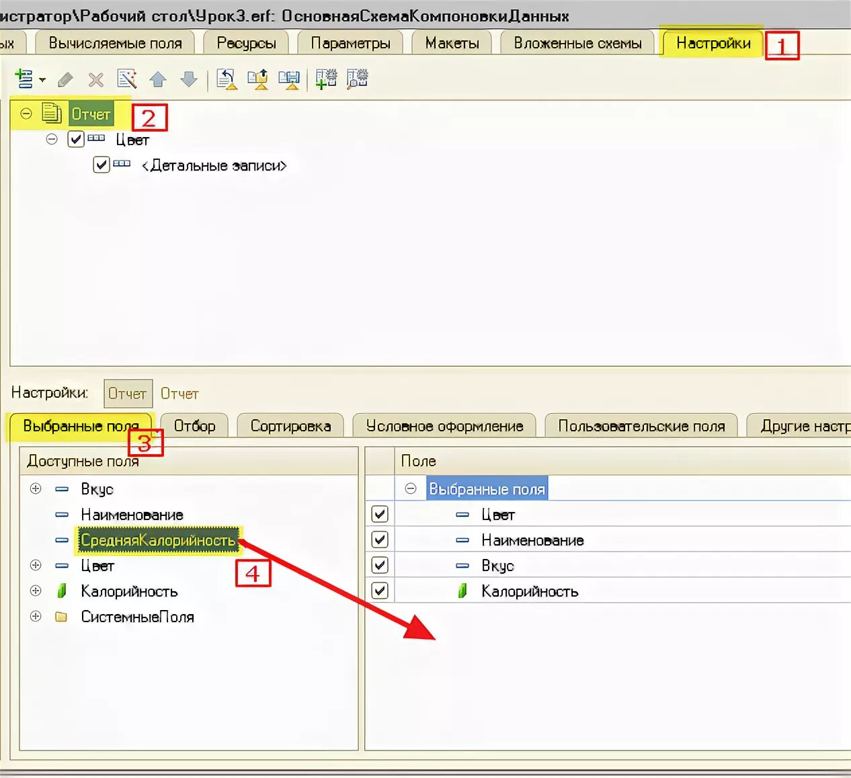Select СредняяКалорийность in available fields

click(157, 540)
